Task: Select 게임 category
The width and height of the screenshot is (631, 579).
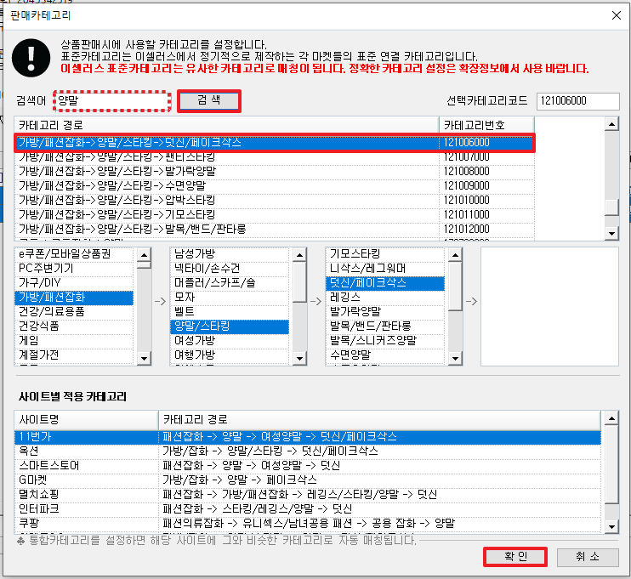Action: [74, 341]
